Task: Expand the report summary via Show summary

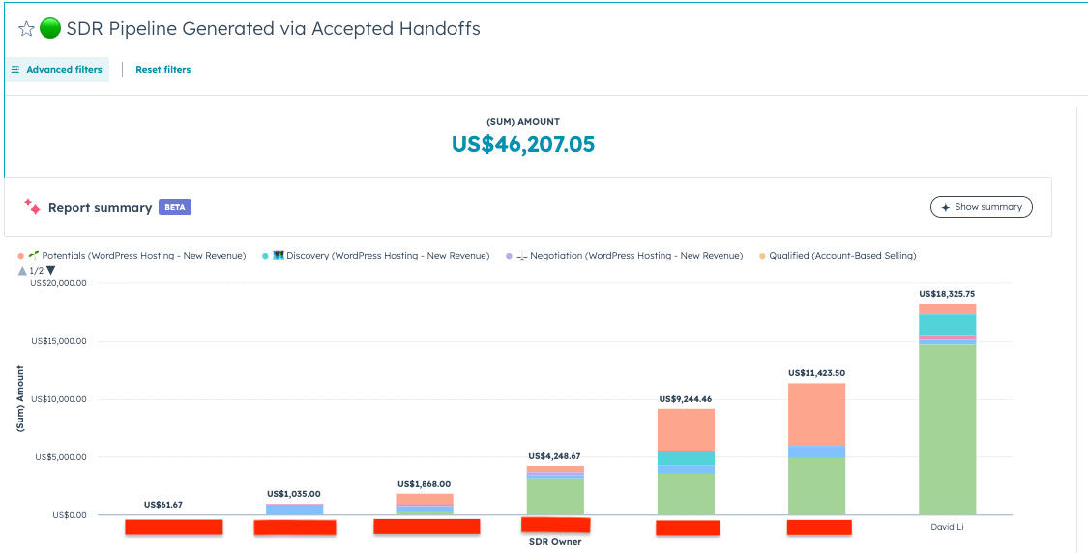Action: (981, 207)
